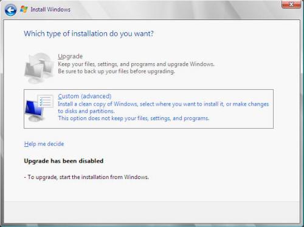Click 'Install a clean copy of Windows' description
Viewport: 304px width, 227px height.
pyautogui.click(x=164, y=107)
